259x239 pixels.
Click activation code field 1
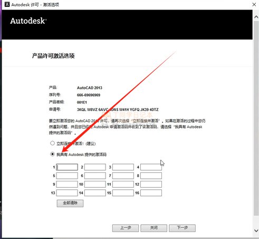click(x=67, y=167)
